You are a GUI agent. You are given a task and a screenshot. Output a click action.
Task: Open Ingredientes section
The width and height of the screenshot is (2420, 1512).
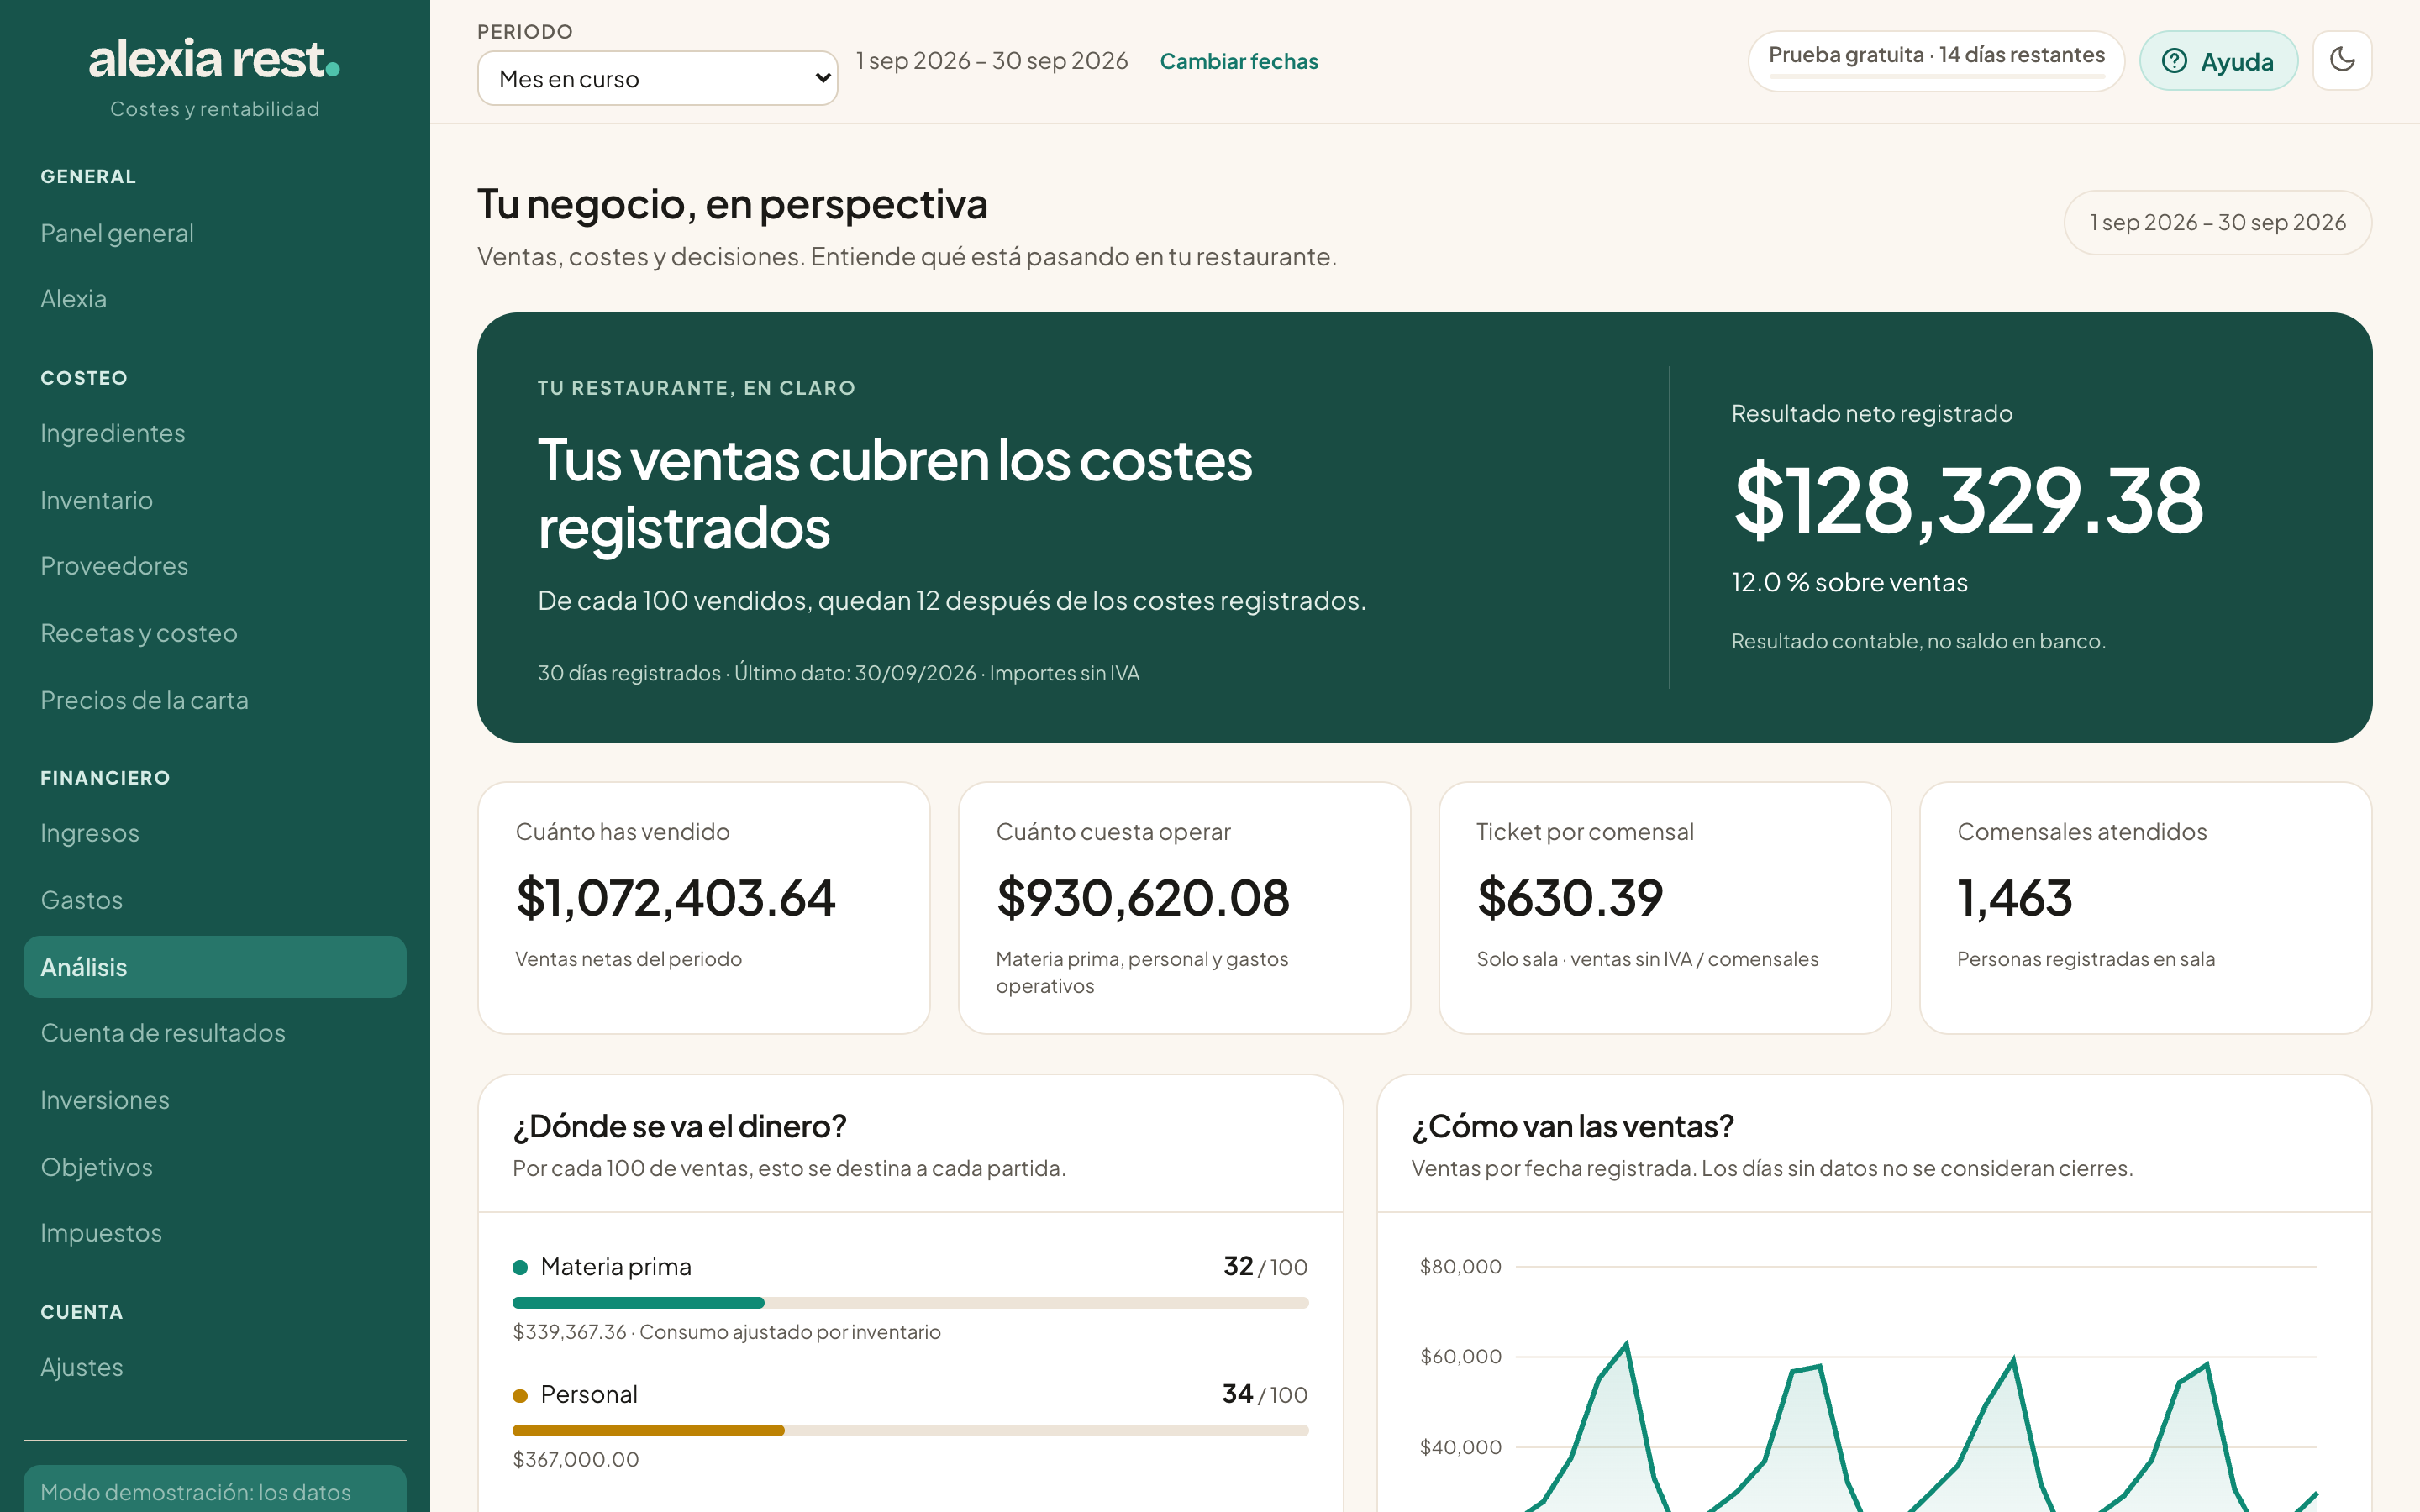[214, 433]
